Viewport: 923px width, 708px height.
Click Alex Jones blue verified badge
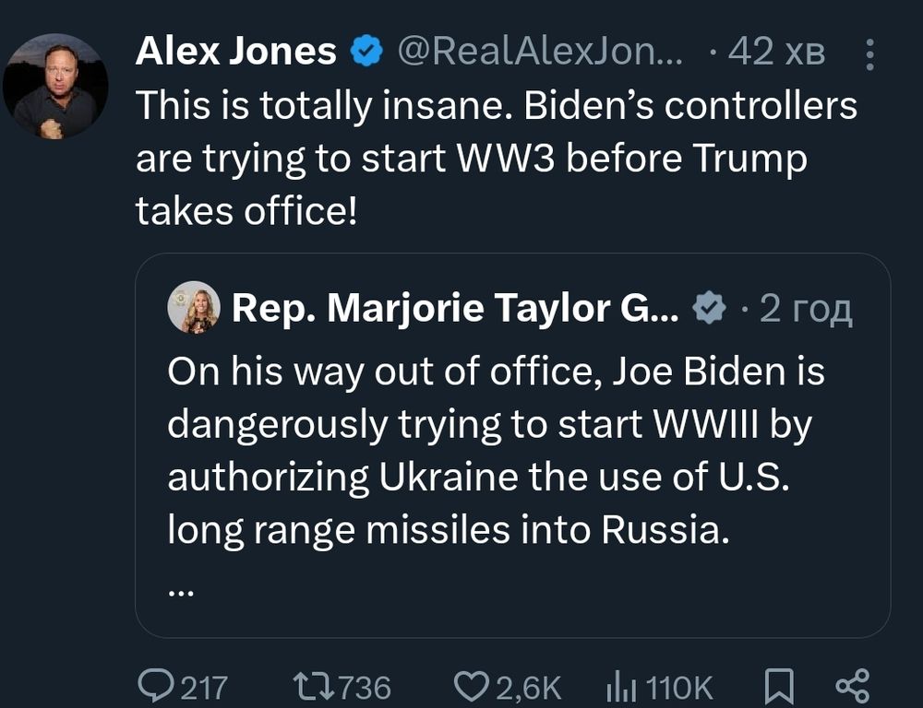coord(367,53)
